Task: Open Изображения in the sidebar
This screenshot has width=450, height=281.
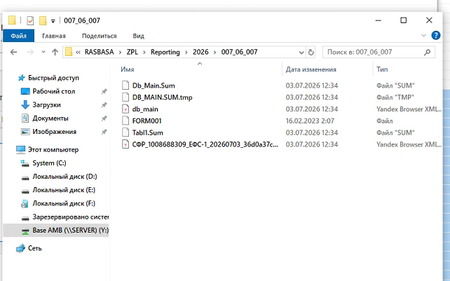Action: [54, 132]
